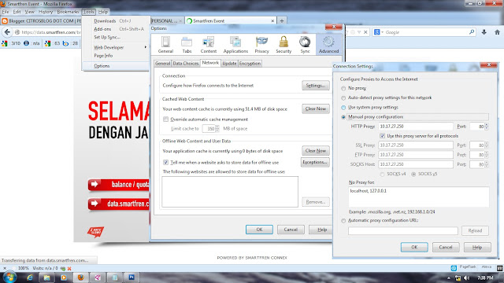Select the Advanced gear icon pane

pyautogui.click(x=328, y=44)
